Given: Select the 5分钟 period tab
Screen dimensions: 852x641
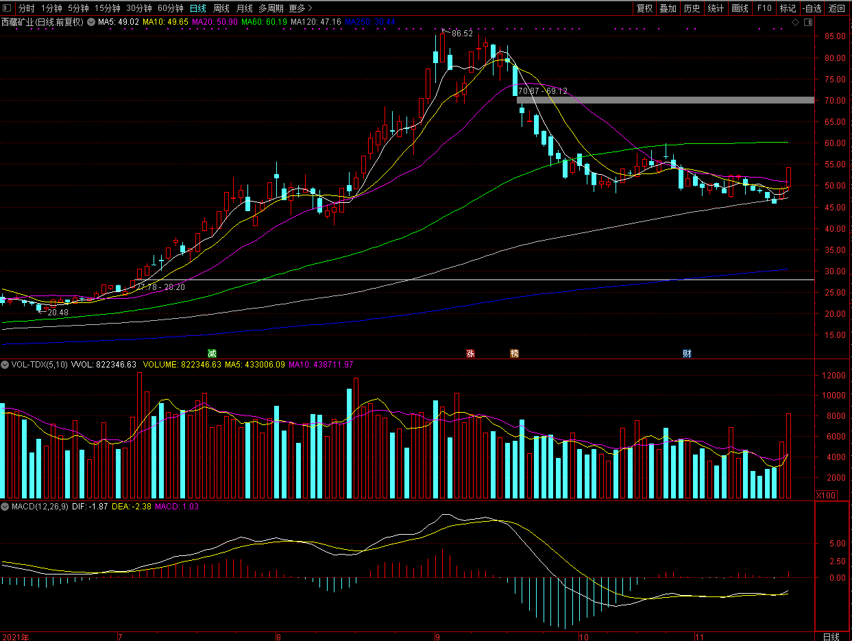Looking at the screenshot, I should tap(78, 8).
